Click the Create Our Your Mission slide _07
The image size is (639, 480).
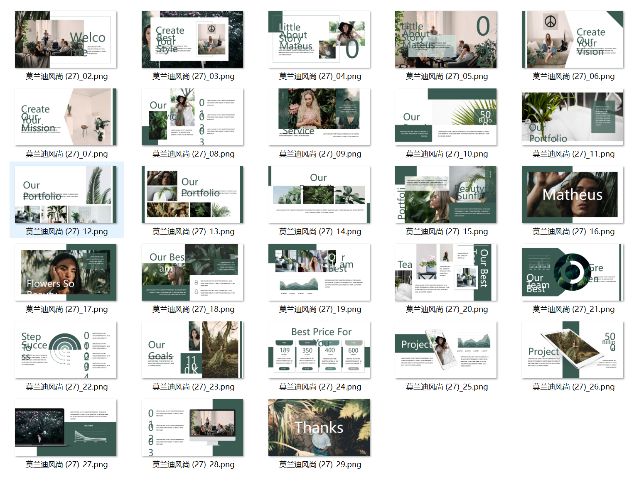click(x=66, y=117)
